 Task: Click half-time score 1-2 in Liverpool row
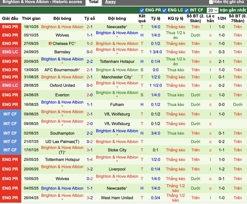click(221, 169)
